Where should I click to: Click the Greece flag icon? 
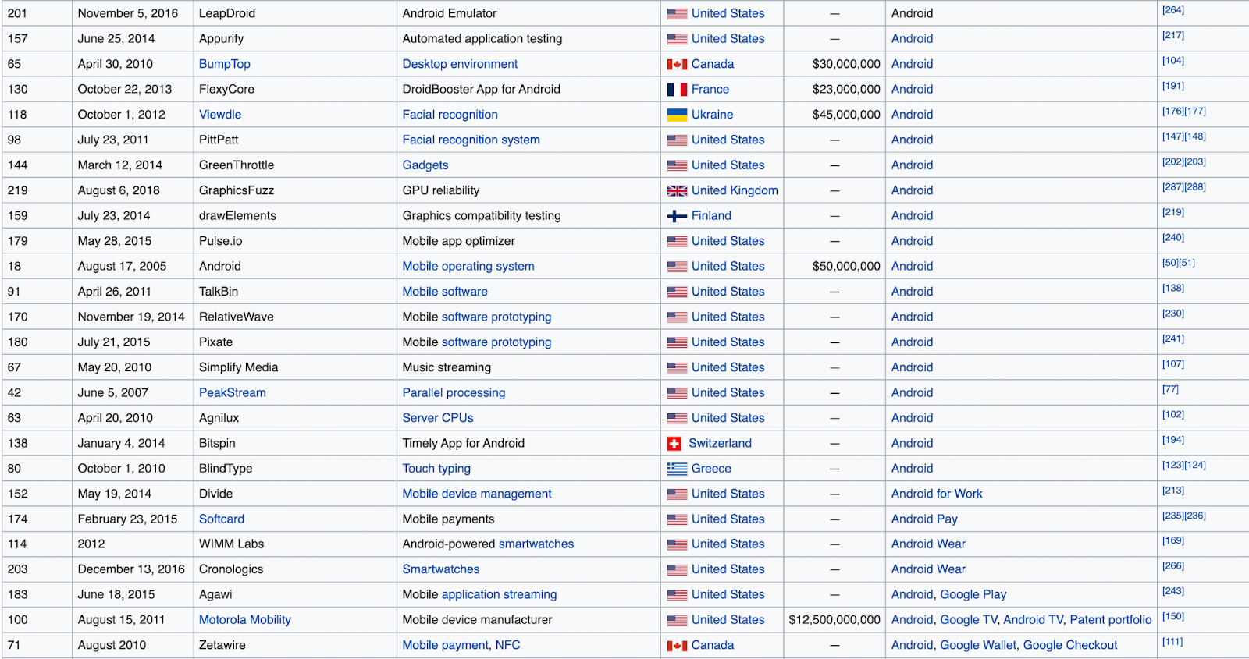(x=677, y=469)
